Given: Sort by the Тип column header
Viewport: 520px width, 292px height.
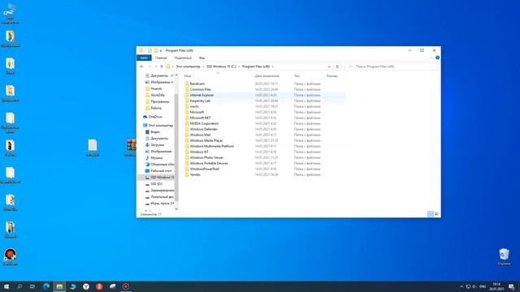Looking at the screenshot, I should point(297,76).
